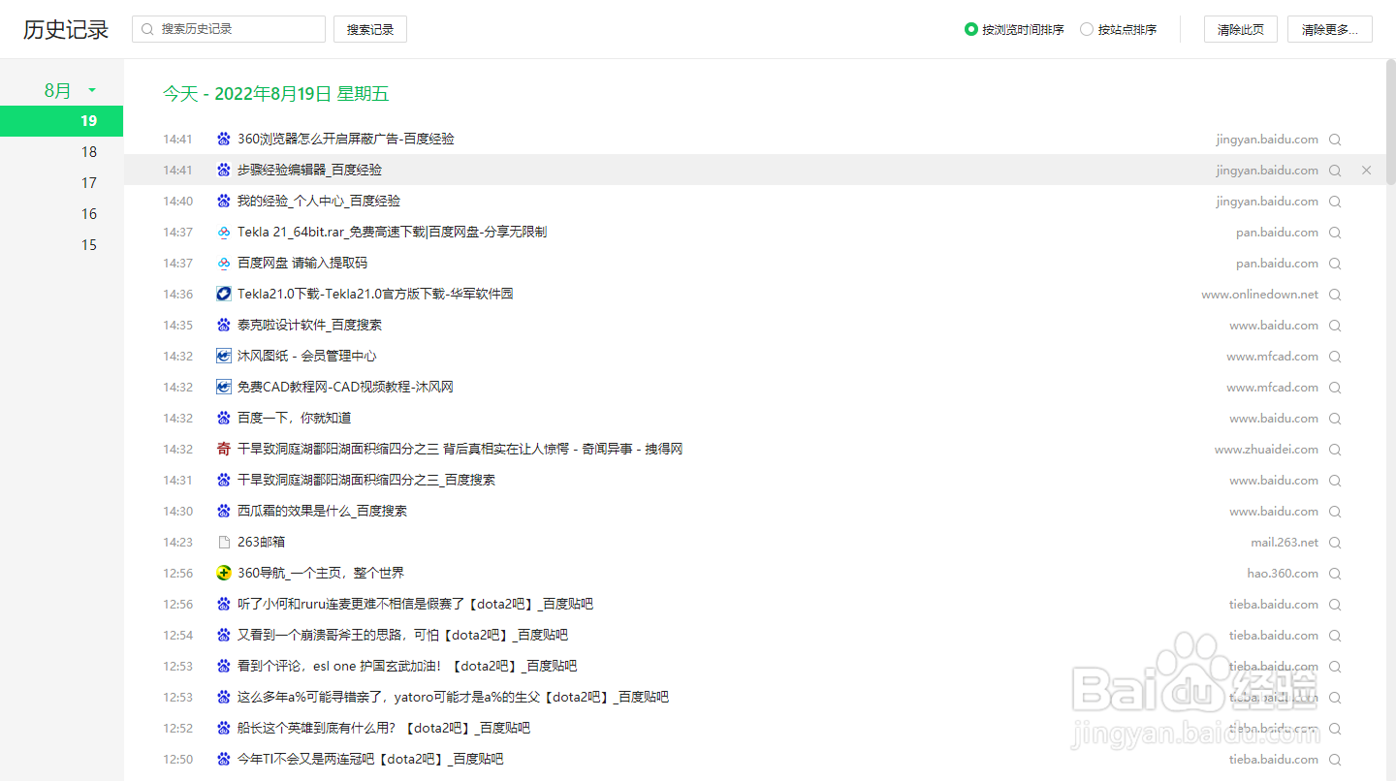Click red 奇 favicon of 搜得网 entry
1396x781 pixels.
pyautogui.click(x=224, y=449)
